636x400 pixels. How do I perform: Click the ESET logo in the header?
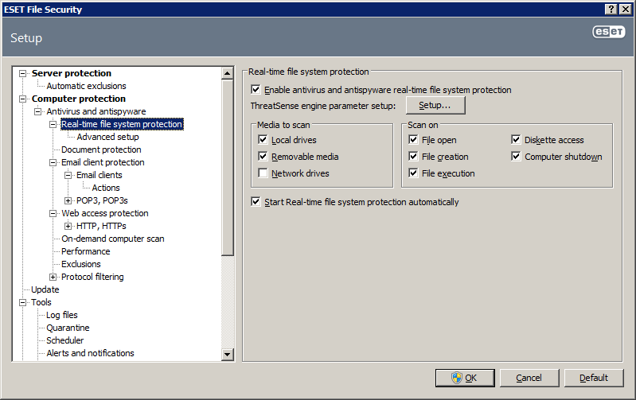point(608,32)
